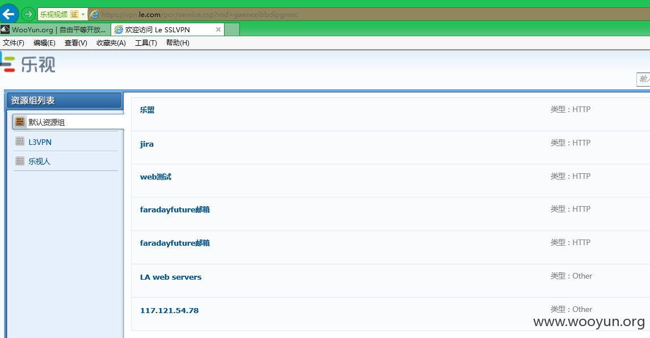Click the IE favicon on the Le SSLVPN tab

click(119, 30)
